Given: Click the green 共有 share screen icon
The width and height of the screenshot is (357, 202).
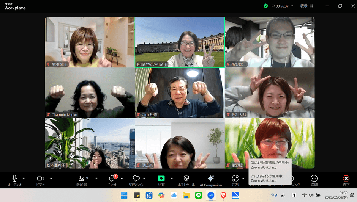Looking at the screenshot, I should 161,179.
